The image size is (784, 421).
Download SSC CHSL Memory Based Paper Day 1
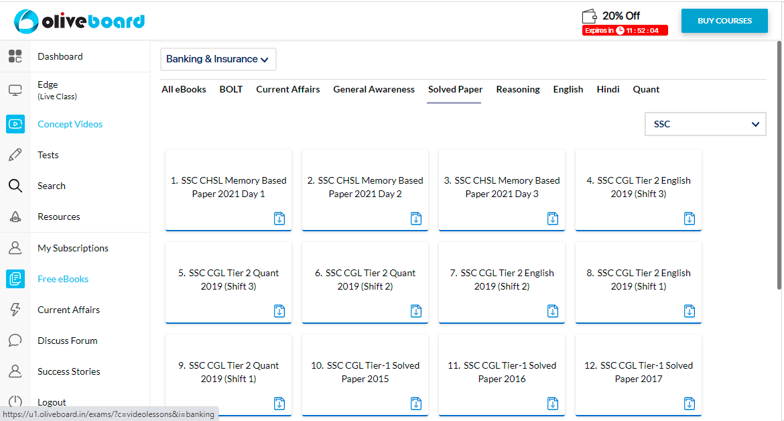[x=279, y=219]
